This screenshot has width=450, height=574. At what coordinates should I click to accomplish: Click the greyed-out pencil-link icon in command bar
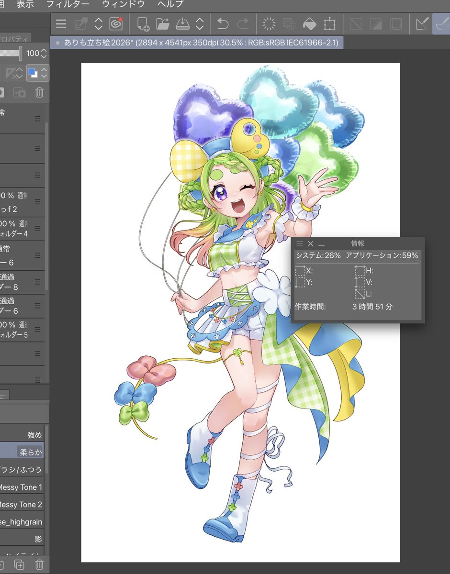coord(81,24)
